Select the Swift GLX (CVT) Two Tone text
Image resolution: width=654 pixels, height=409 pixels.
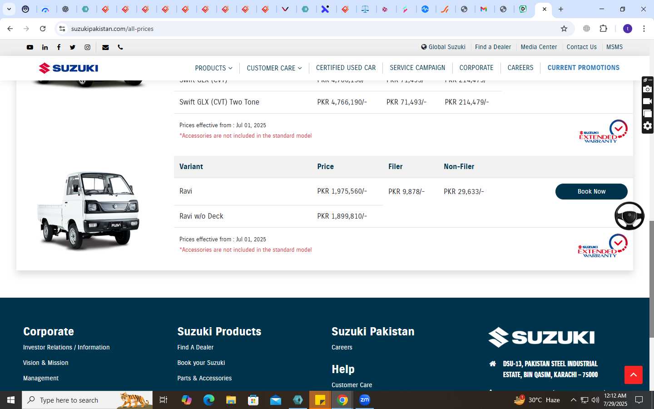pos(219,102)
